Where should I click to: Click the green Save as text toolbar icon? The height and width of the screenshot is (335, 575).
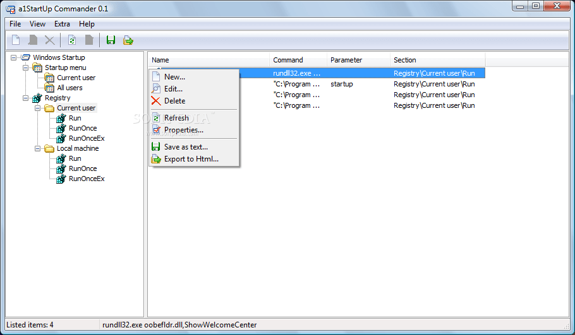(111, 40)
